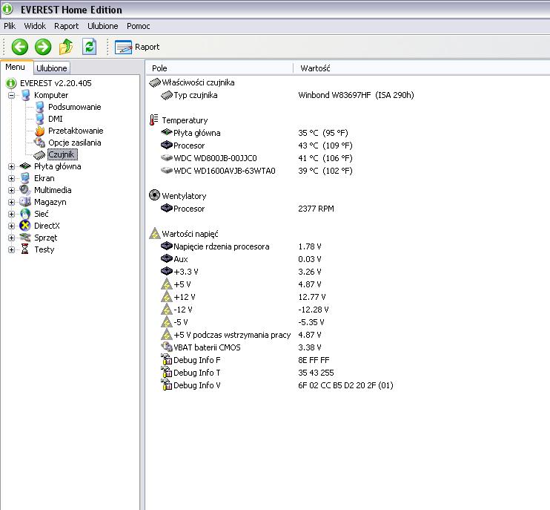Open the Plik menu
This screenshot has height=510, width=550.
point(10,26)
